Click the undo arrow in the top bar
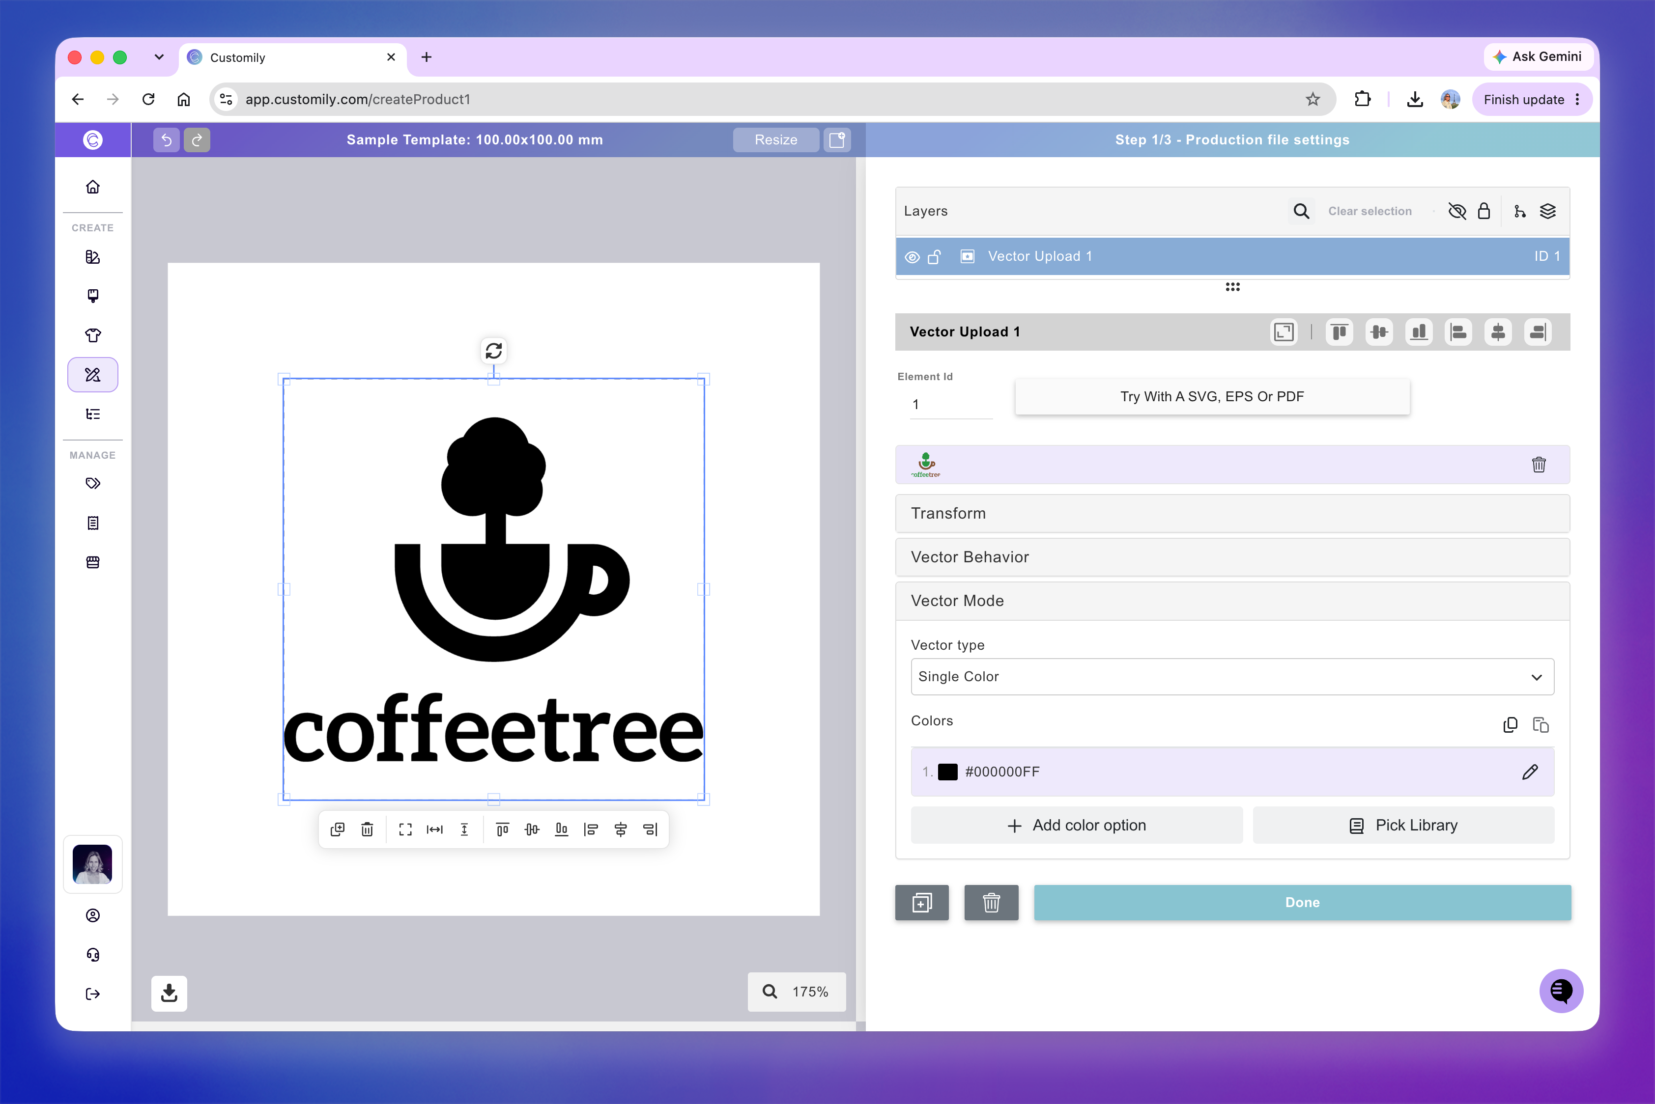 [166, 139]
